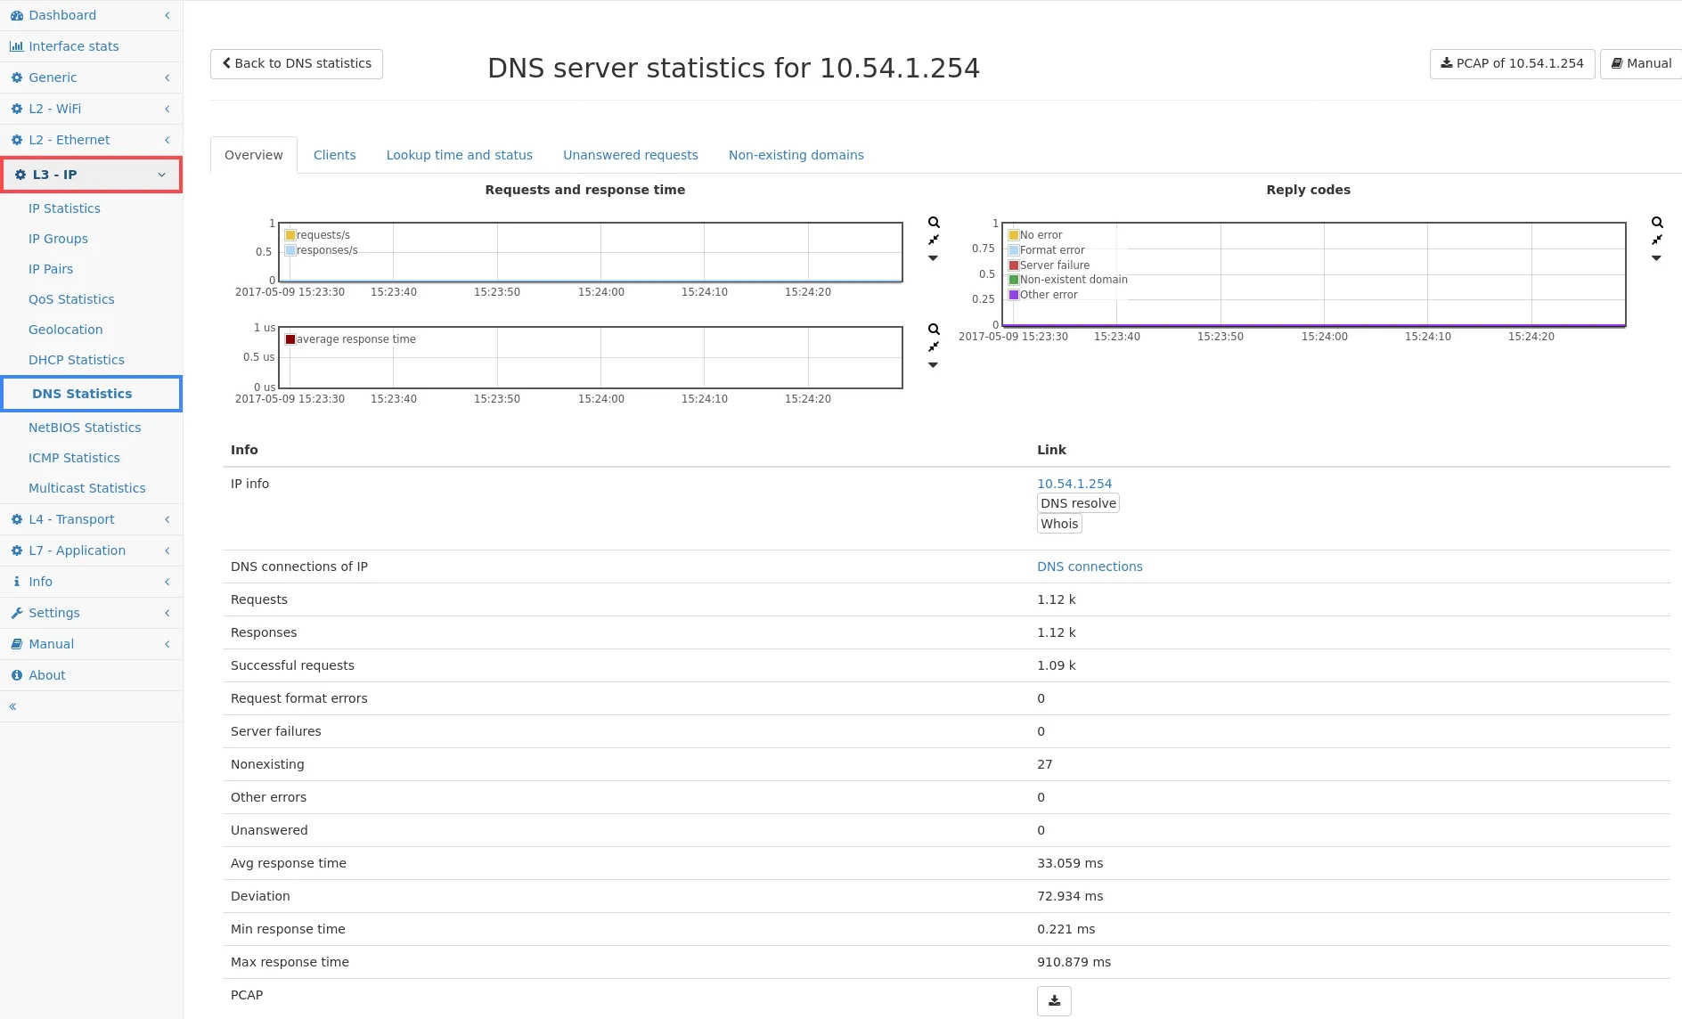Open the DNS connections link
Image resolution: width=1682 pixels, height=1019 pixels.
(1089, 567)
